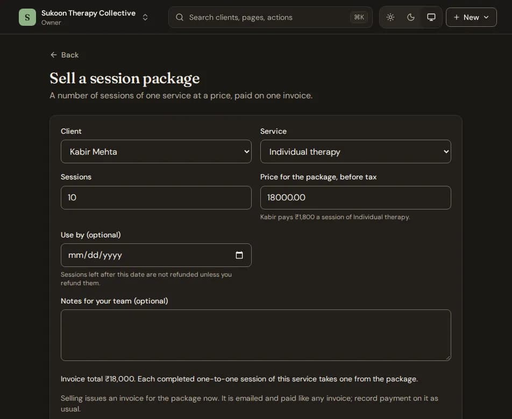Click the Sessions field containing 10
Image resolution: width=512 pixels, height=419 pixels.
(156, 198)
